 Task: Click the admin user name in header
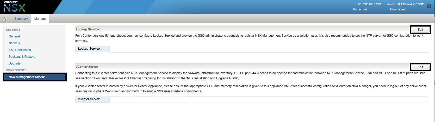point(402,10)
